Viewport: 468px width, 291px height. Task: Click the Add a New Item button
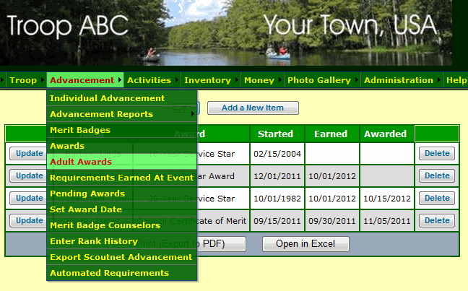[x=253, y=108]
